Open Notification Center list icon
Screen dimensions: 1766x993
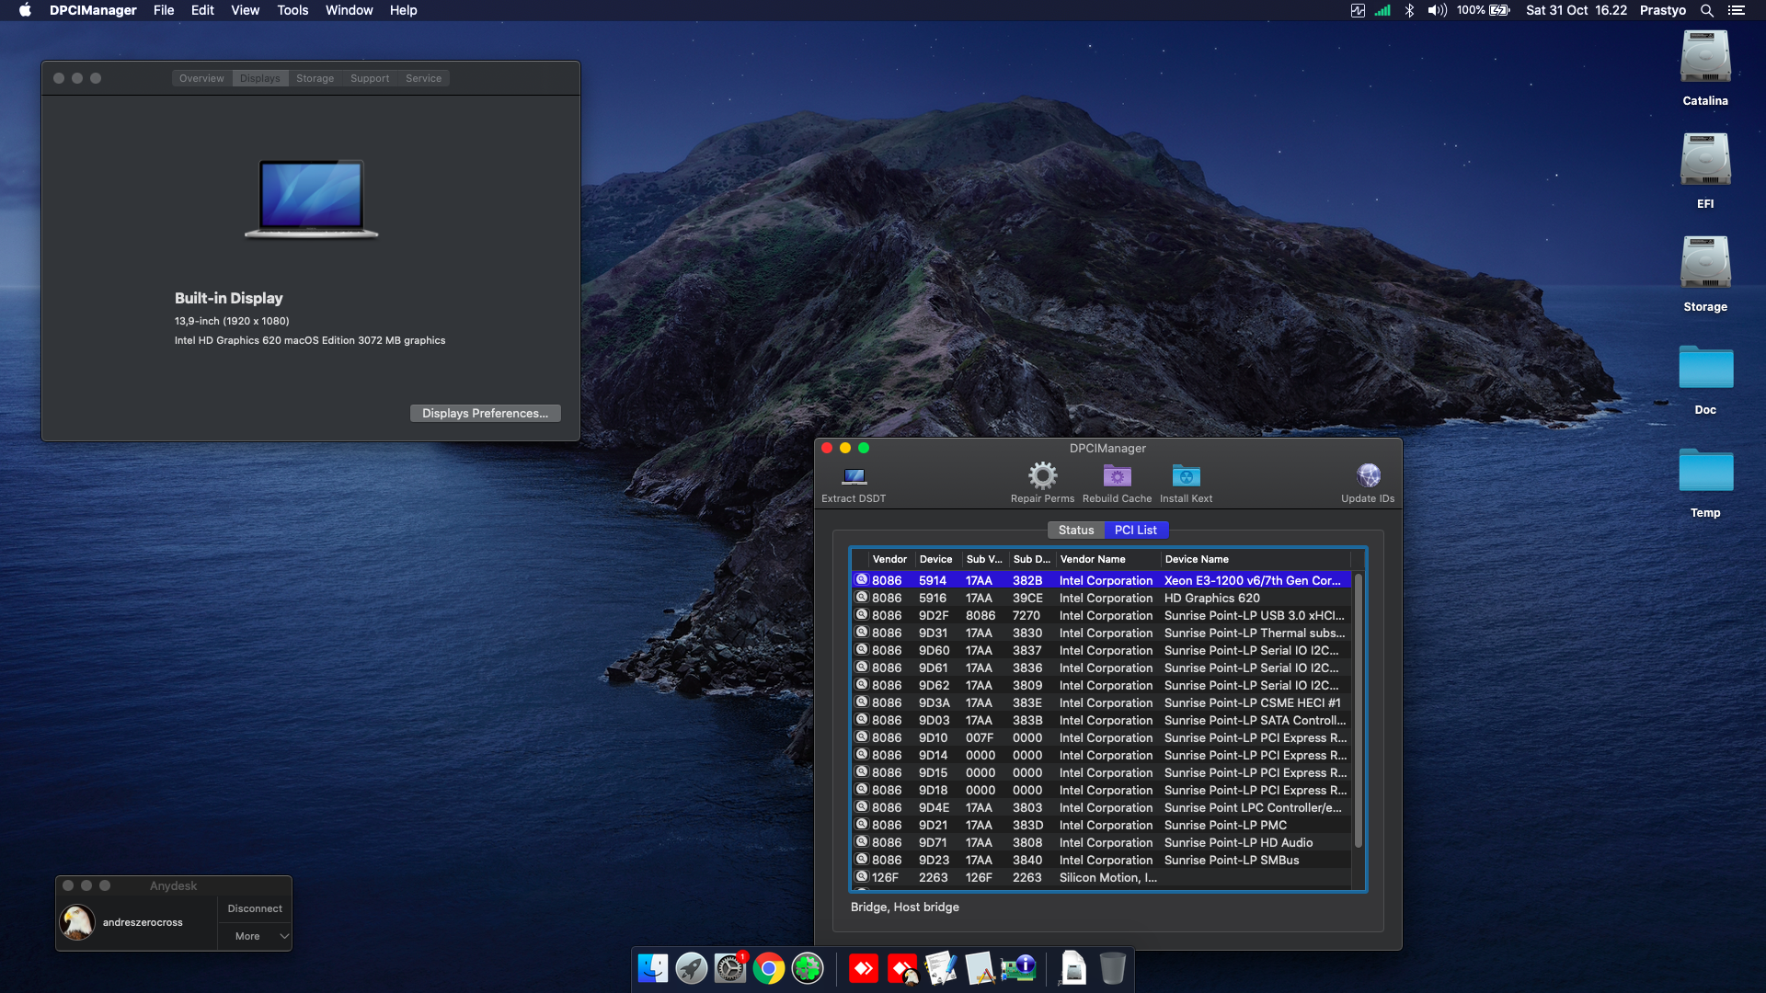click(1737, 10)
